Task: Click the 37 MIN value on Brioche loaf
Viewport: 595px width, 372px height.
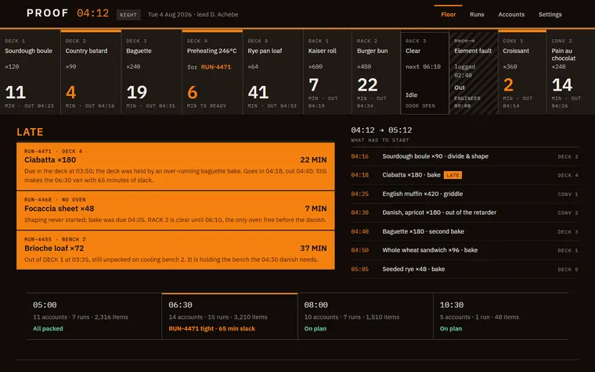Action: pos(313,248)
